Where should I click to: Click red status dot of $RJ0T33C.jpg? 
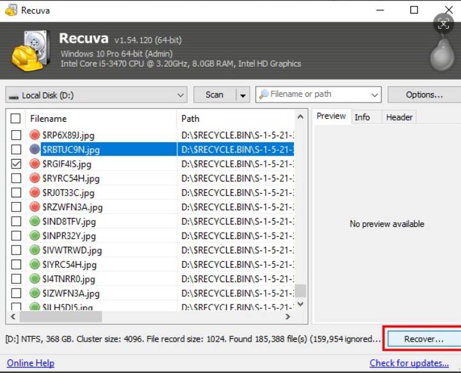pyautogui.click(x=35, y=192)
